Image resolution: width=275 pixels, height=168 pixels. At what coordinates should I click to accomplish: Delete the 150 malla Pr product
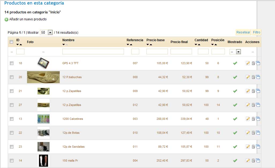coord(253,161)
